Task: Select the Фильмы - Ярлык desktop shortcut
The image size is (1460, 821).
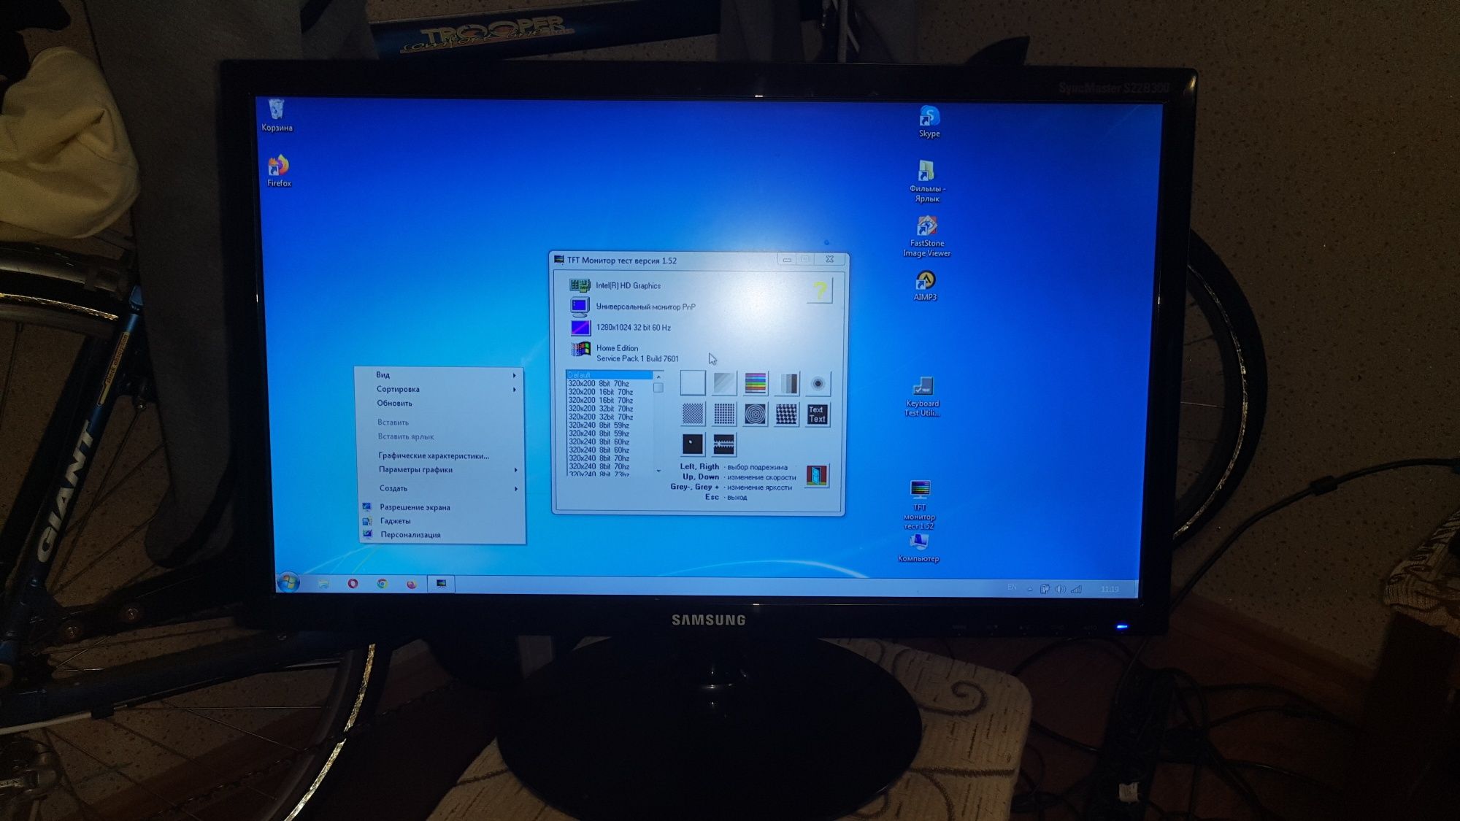Action: 926,181
